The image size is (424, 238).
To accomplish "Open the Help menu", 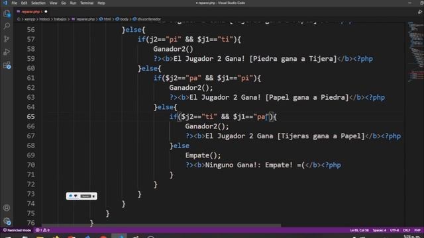I will point(101,3).
